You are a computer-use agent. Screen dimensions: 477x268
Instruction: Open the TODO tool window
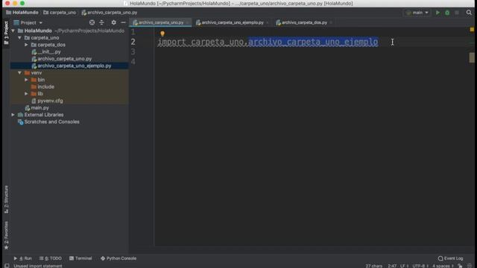pyautogui.click(x=51, y=258)
